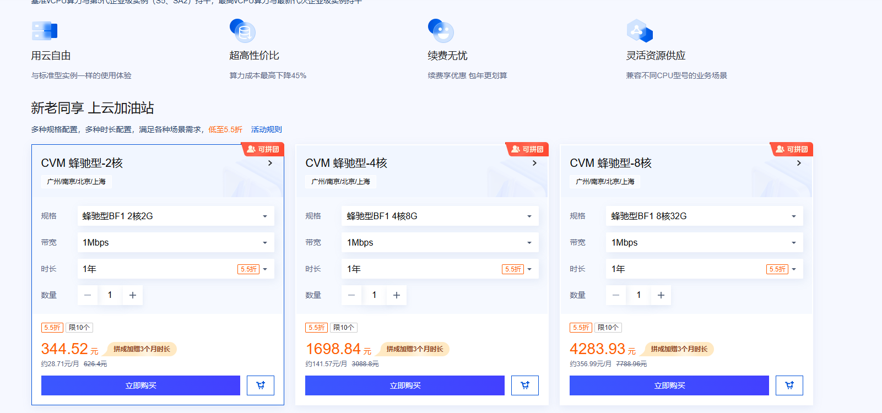Click 新老同享 上云加油站 heading

click(93, 108)
